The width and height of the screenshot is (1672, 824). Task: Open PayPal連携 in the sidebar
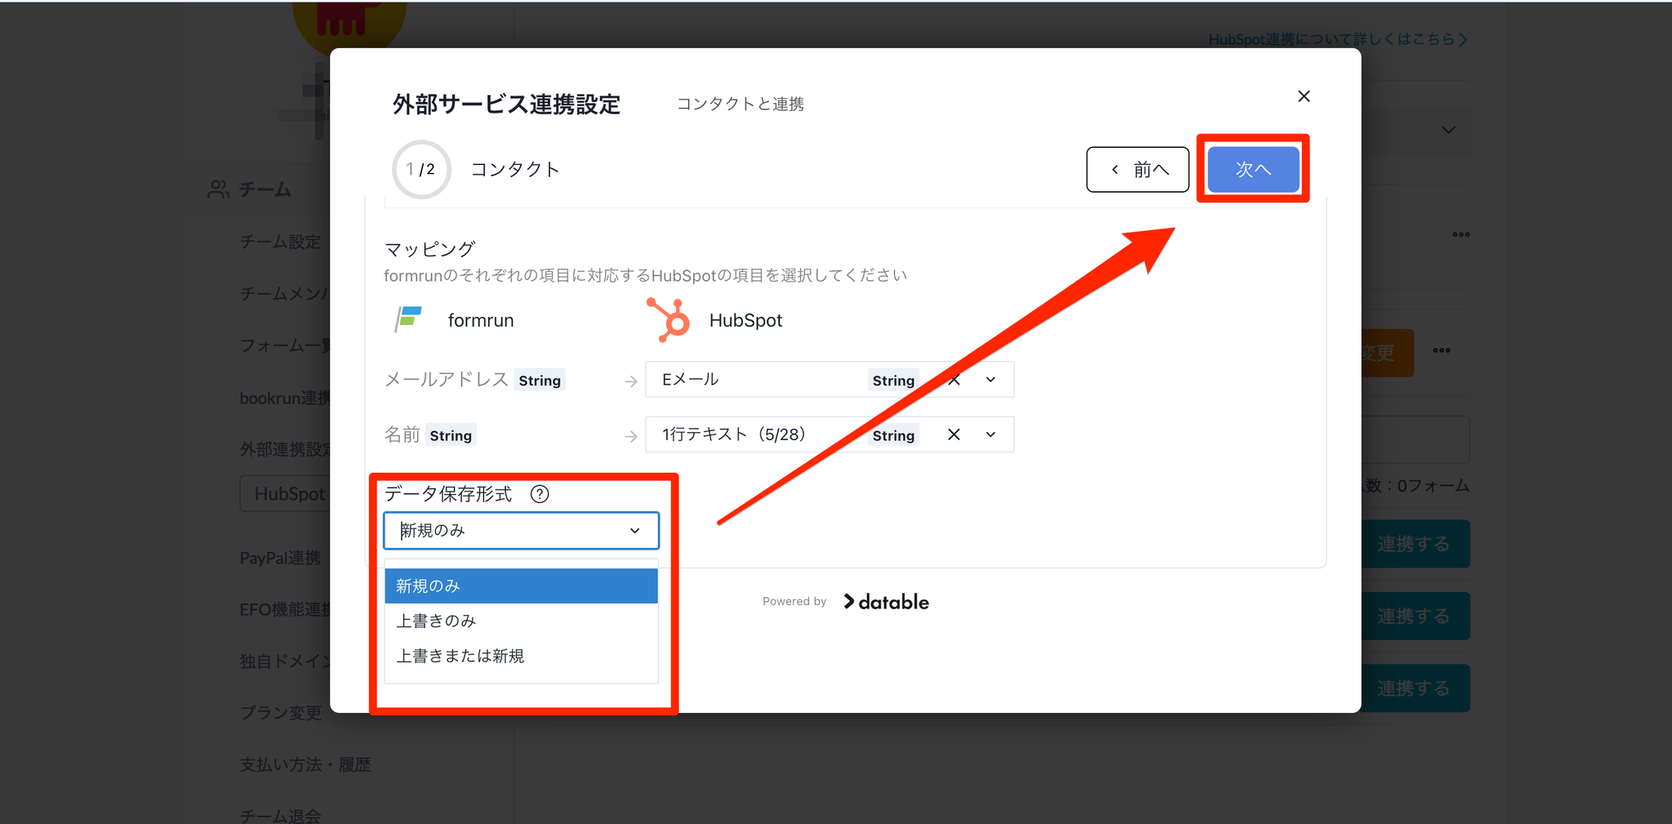(280, 558)
